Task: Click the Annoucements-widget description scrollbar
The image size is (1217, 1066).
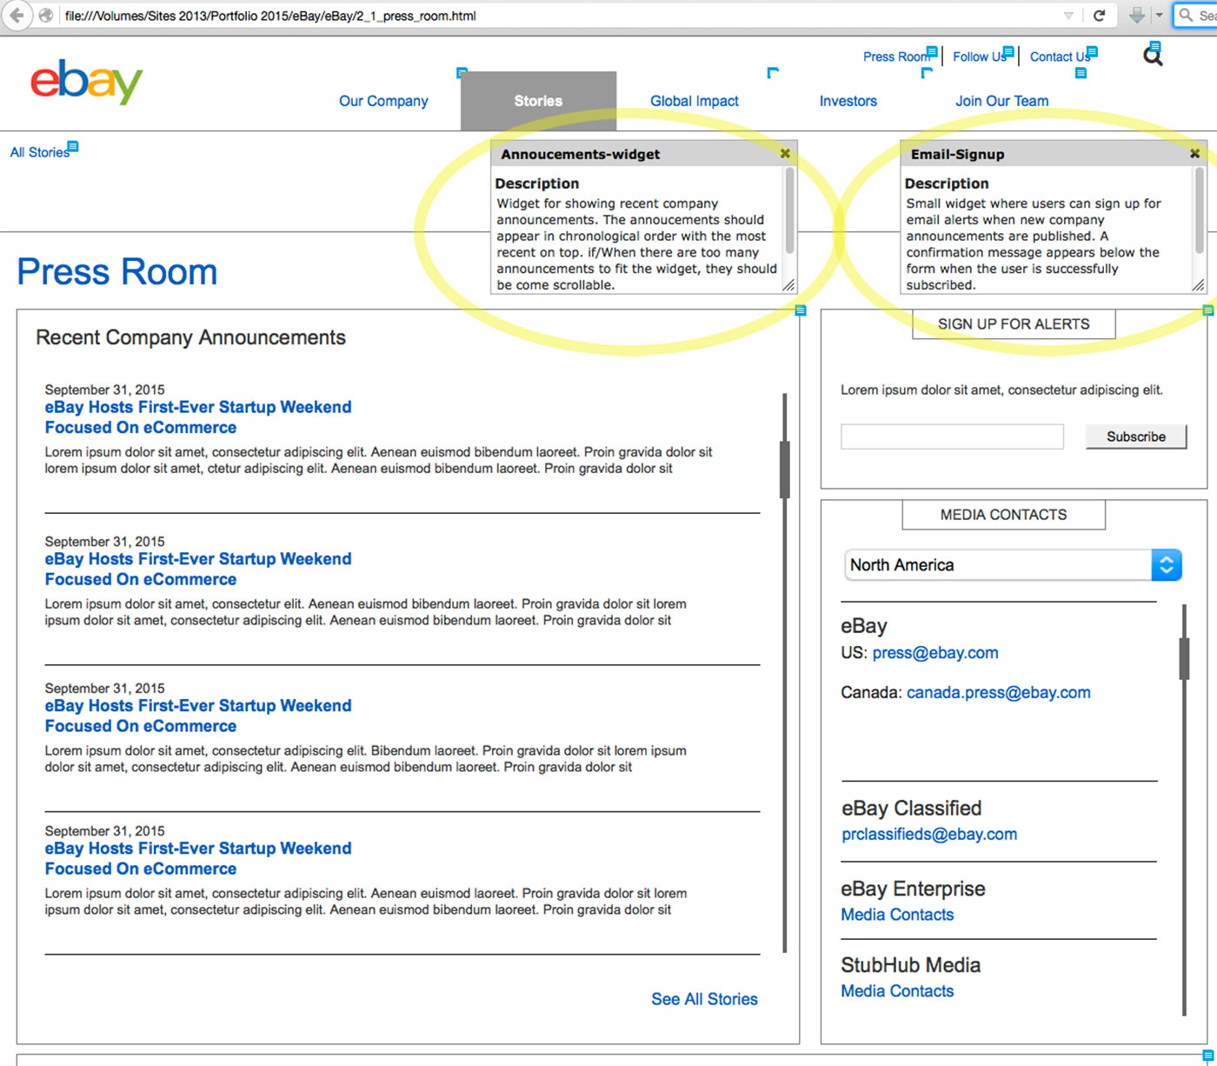Action: point(789,210)
